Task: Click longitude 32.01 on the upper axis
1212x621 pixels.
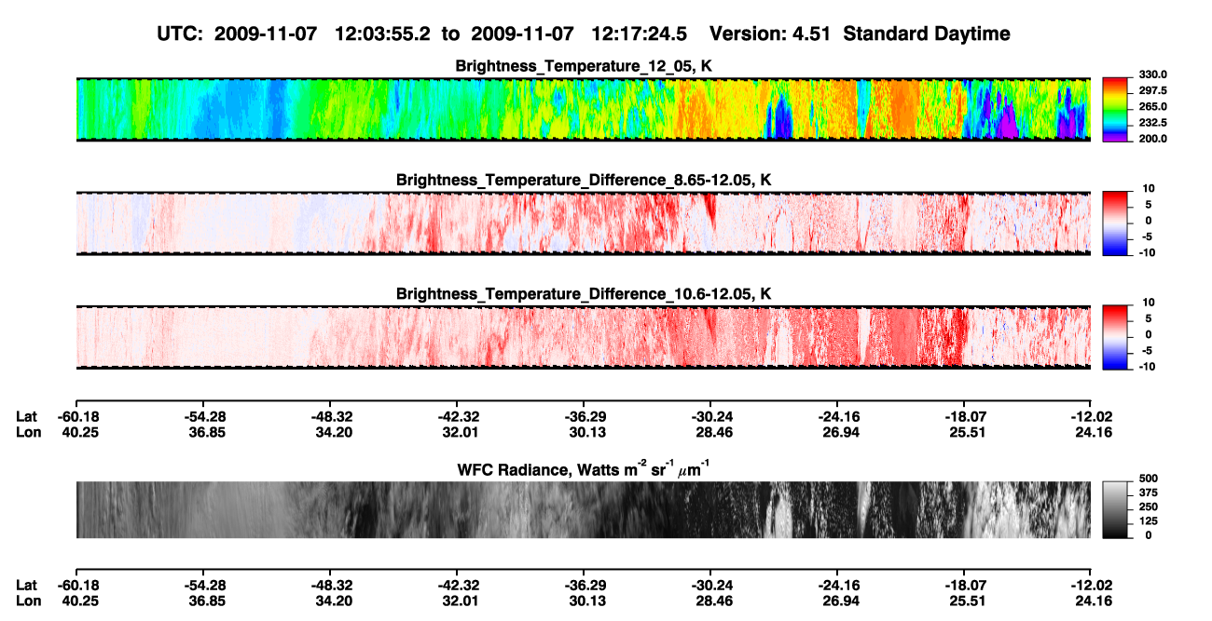Action: (457, 432)
